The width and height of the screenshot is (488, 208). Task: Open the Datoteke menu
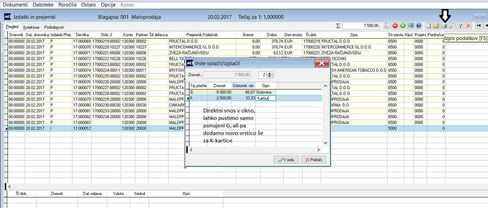coord(43,5)
